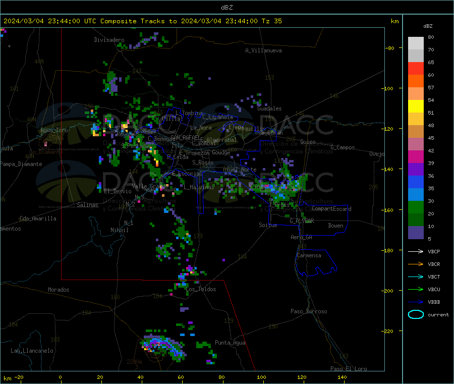Click the dBZ title at top
The height and width of the screenshot is (384, 454).
tap(226, 8)
